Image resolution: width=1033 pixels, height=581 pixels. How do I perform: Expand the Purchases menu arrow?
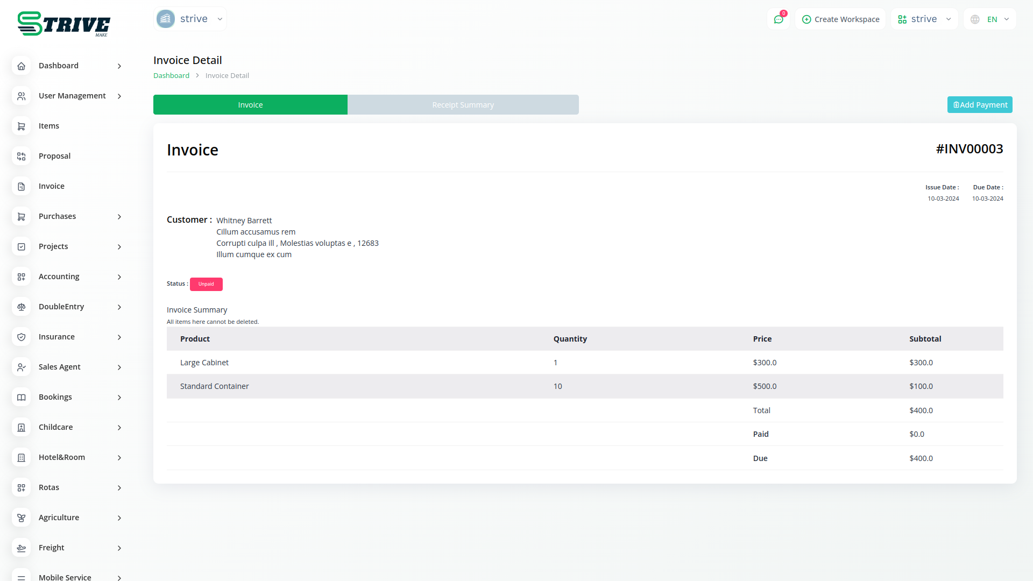119,216
